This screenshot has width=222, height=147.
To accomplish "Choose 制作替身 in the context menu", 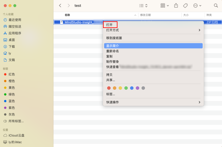I will tap(153, 62).
